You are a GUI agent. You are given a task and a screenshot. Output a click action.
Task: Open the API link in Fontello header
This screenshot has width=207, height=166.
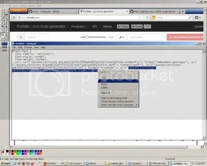tap(94, 27)
